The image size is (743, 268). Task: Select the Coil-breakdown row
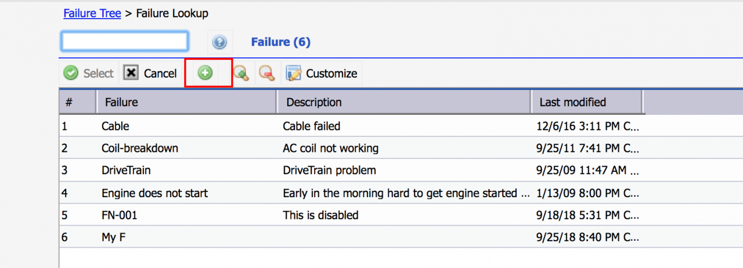401,148
